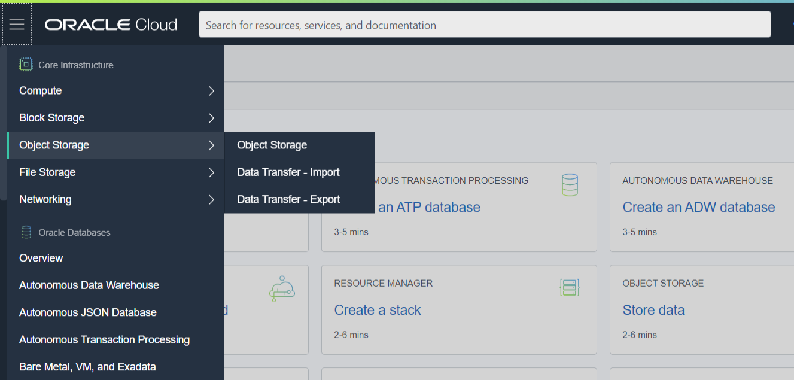Image resolution: width=794 pixels, height=380 pixels.
Task: Click the Create an ADW database link
Action: point(699,207)
